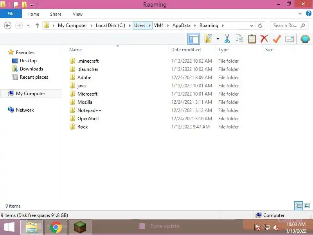Click the Refresh button
The height and width of the screenshot is (235, 313).
(260, 25)
